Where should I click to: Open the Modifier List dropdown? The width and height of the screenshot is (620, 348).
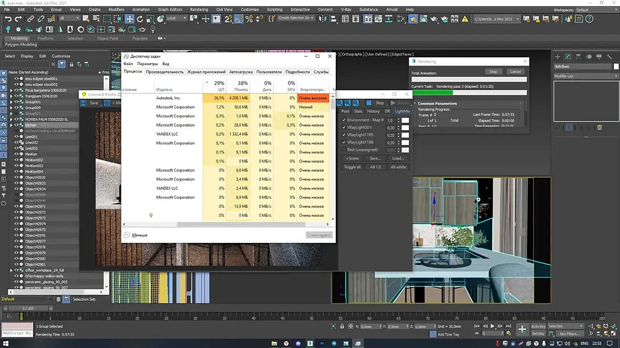(586, 76)
